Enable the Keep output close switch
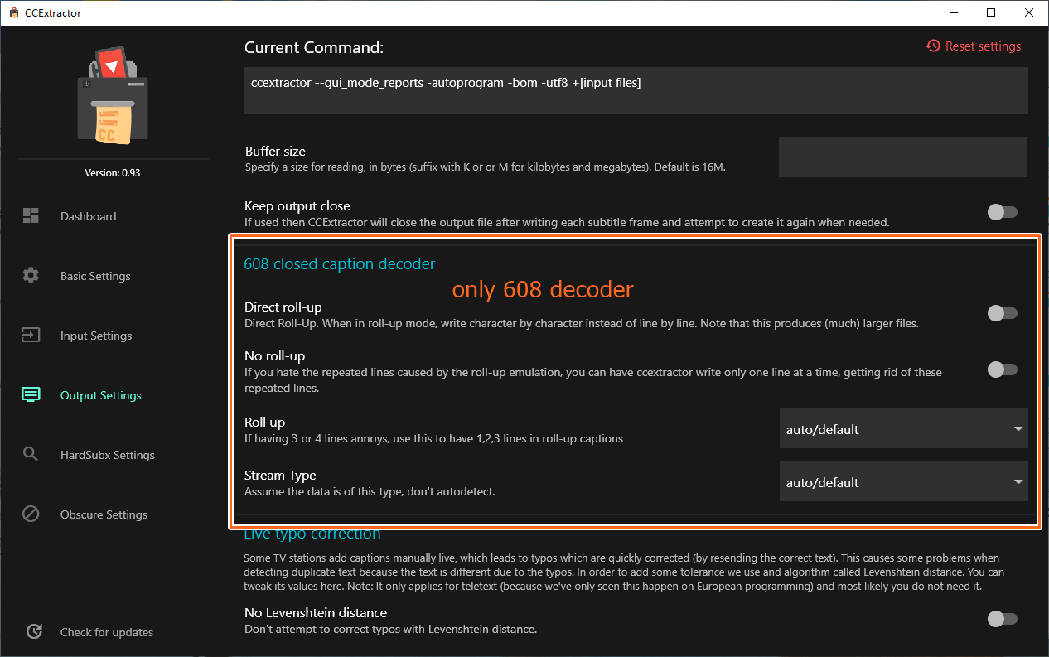 pyautogui.click(x=1003, y=213)
